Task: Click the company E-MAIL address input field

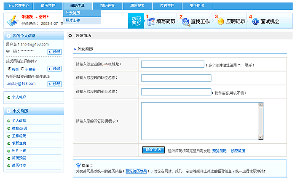Action: click(x=172, y=64)
